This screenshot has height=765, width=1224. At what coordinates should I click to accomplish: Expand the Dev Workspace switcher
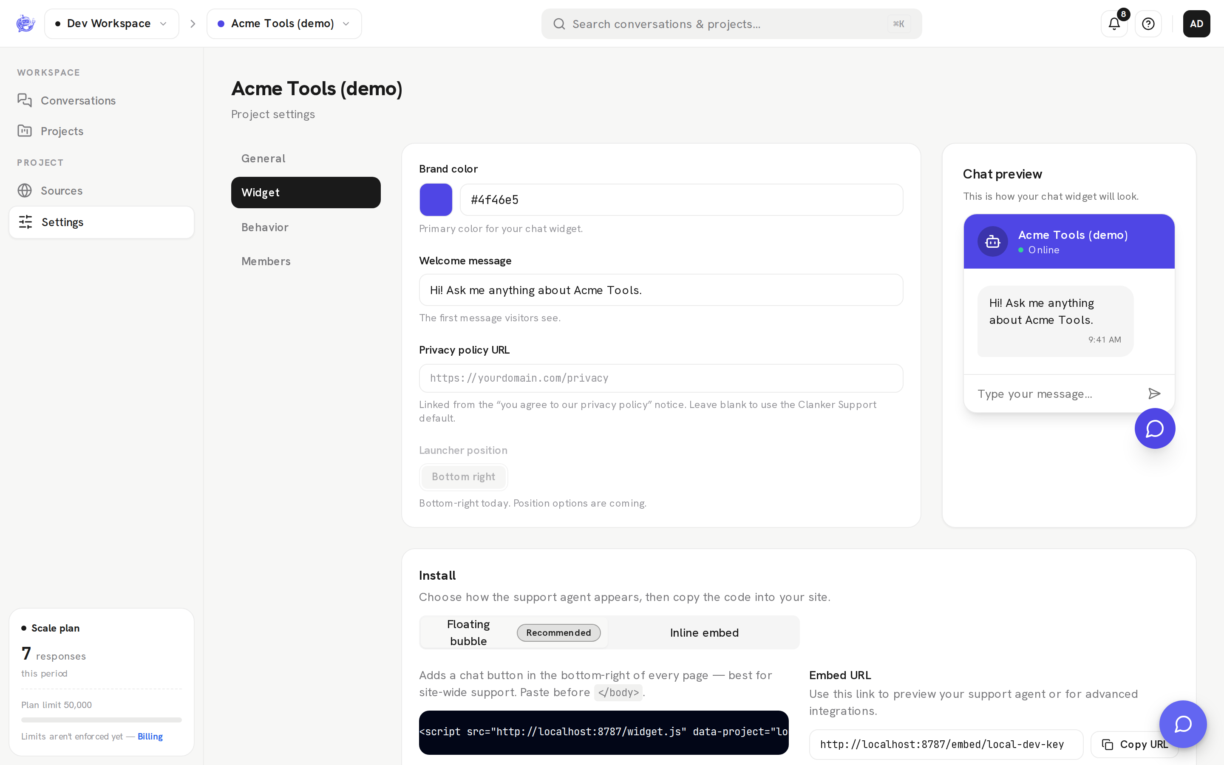[112, 23]
